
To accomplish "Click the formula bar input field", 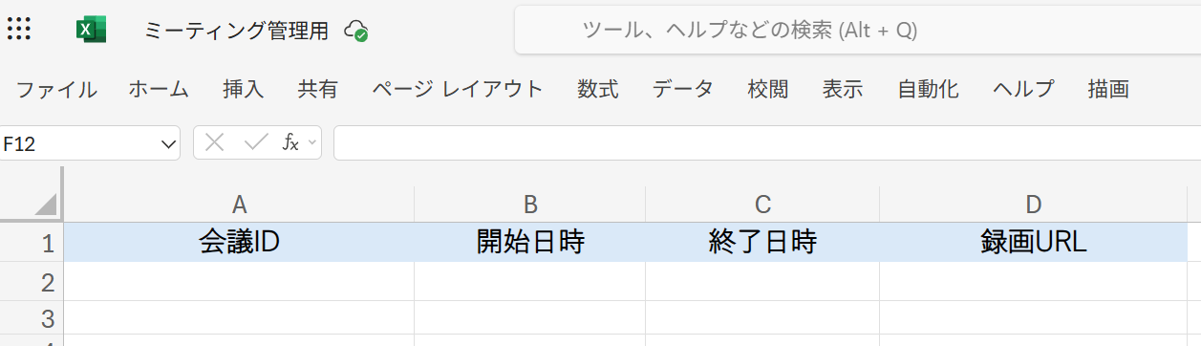I will tap(767, 143).
